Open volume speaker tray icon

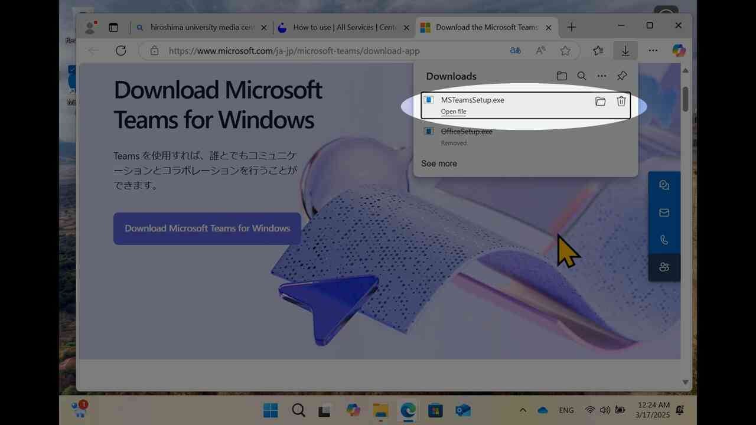click(605, 410)
